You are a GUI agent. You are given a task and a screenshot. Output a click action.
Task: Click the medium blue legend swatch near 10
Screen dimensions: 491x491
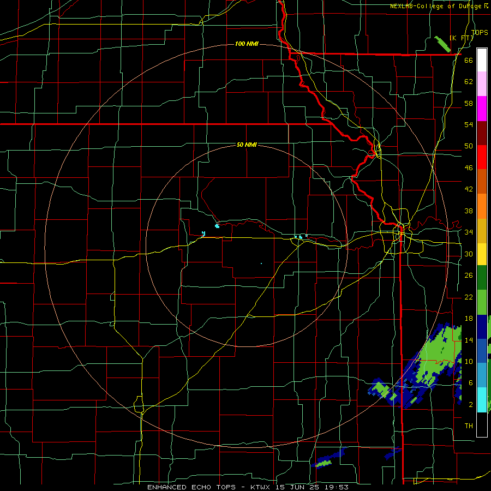(x=482, y=351)
